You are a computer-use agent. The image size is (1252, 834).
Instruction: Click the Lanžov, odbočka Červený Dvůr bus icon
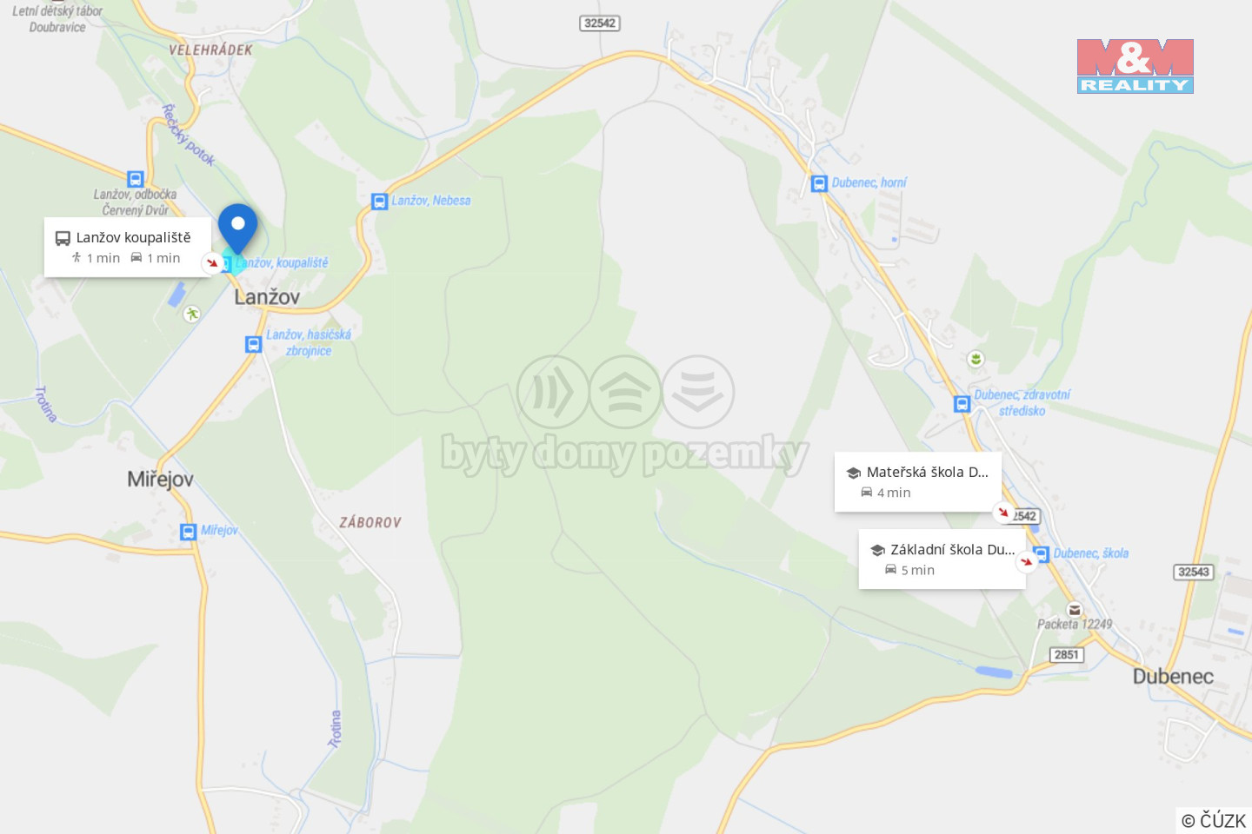tap(136, 179)
